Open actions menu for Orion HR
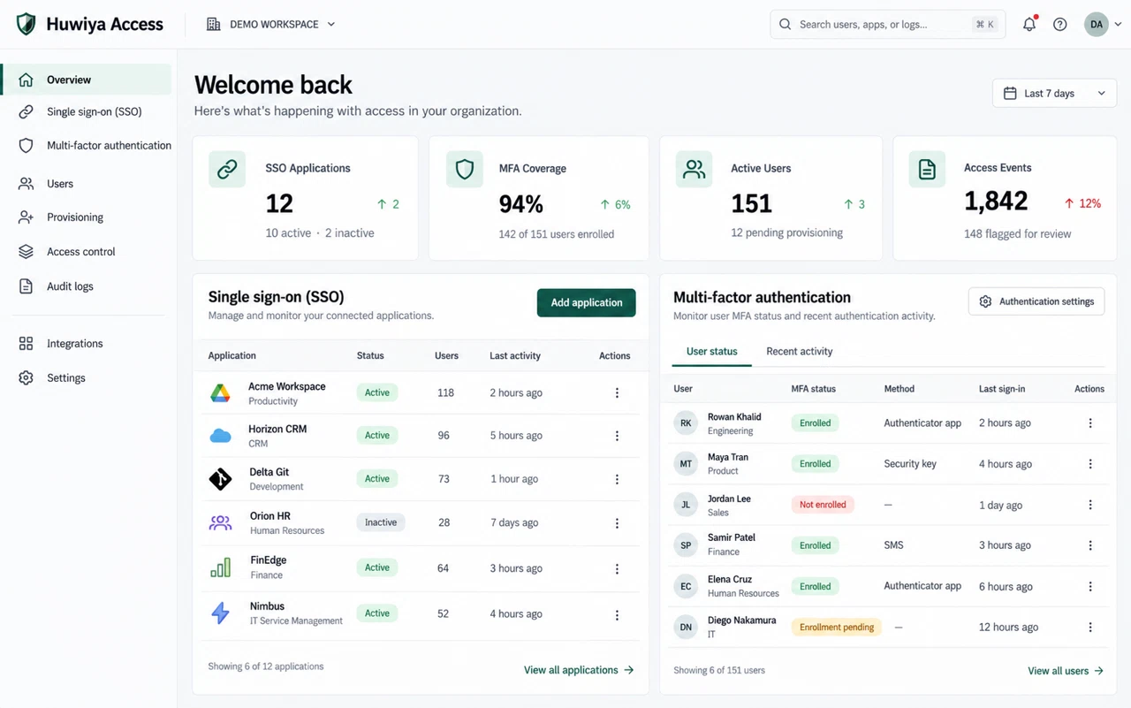1131x708 pixels. [617, 523]
